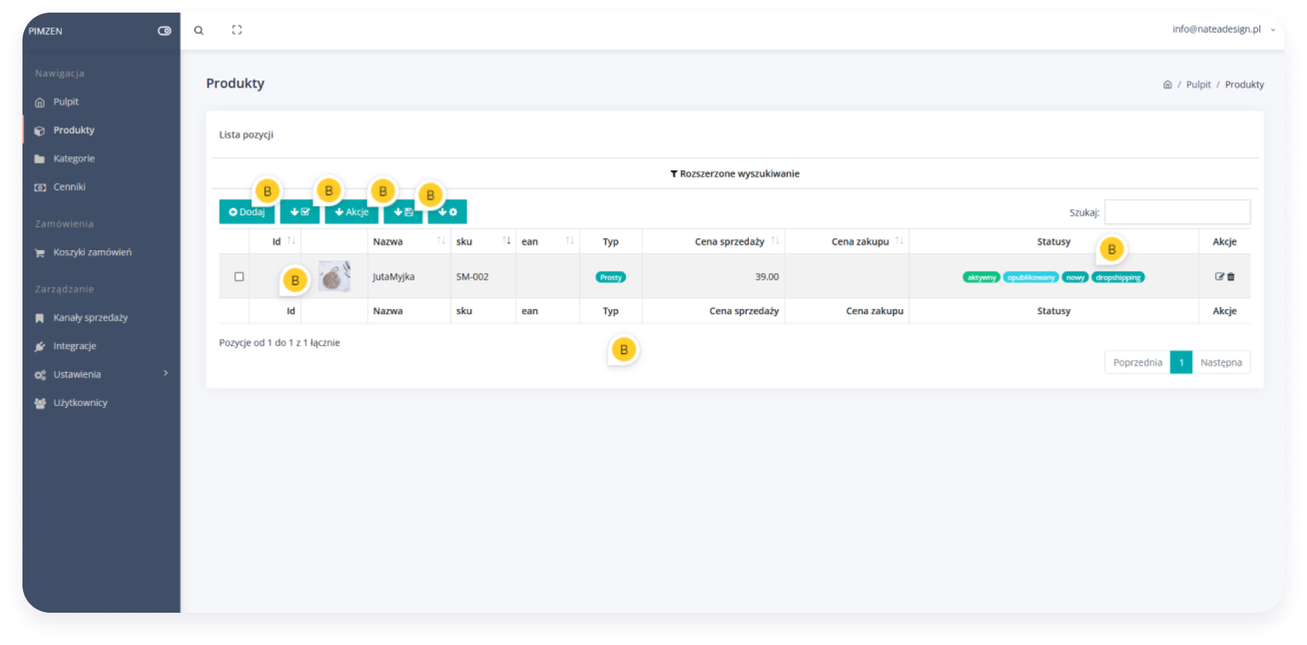This screenshot has width=1307, height=645.
Task: Focus the Szukaj search field
Action: pyautogui.click(x=1177, y=212)
